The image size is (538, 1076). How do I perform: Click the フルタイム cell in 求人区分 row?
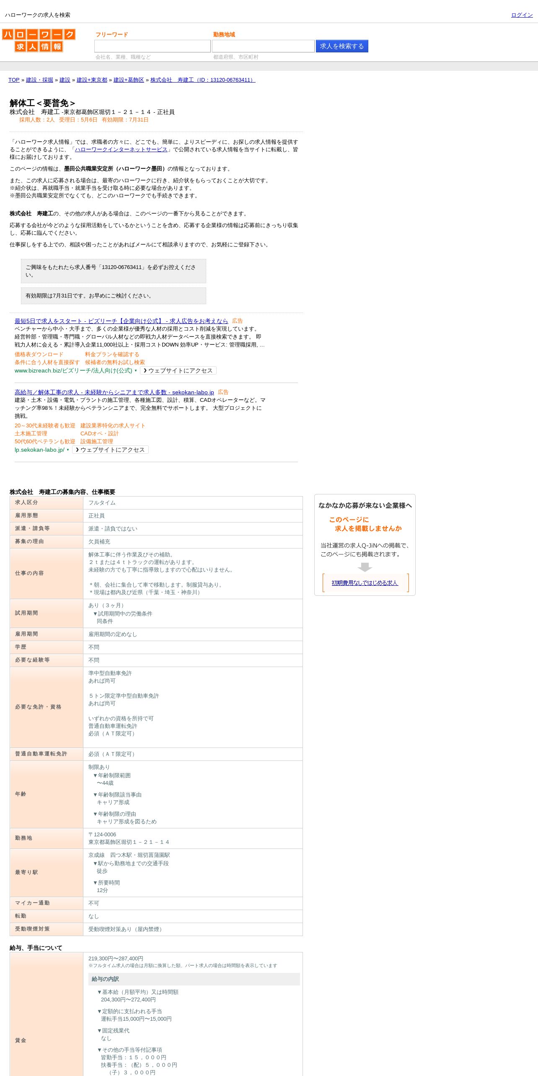click(193, 503)
